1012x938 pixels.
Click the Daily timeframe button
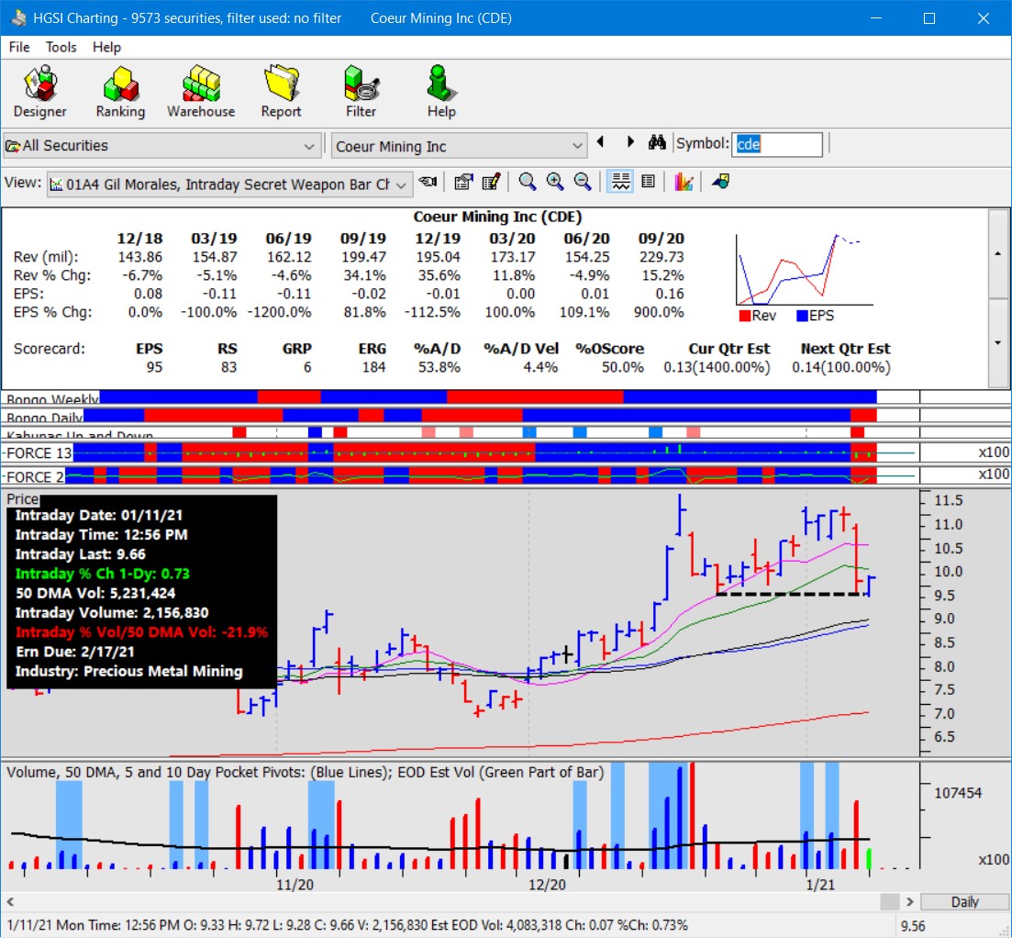coord(965,902)
